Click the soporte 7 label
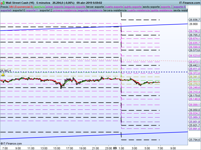The width and height of the screenshot is (201, 150). (x=167, y=7)
